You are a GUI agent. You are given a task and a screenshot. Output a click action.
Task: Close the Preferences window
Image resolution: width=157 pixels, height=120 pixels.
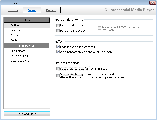pos(153,3)
